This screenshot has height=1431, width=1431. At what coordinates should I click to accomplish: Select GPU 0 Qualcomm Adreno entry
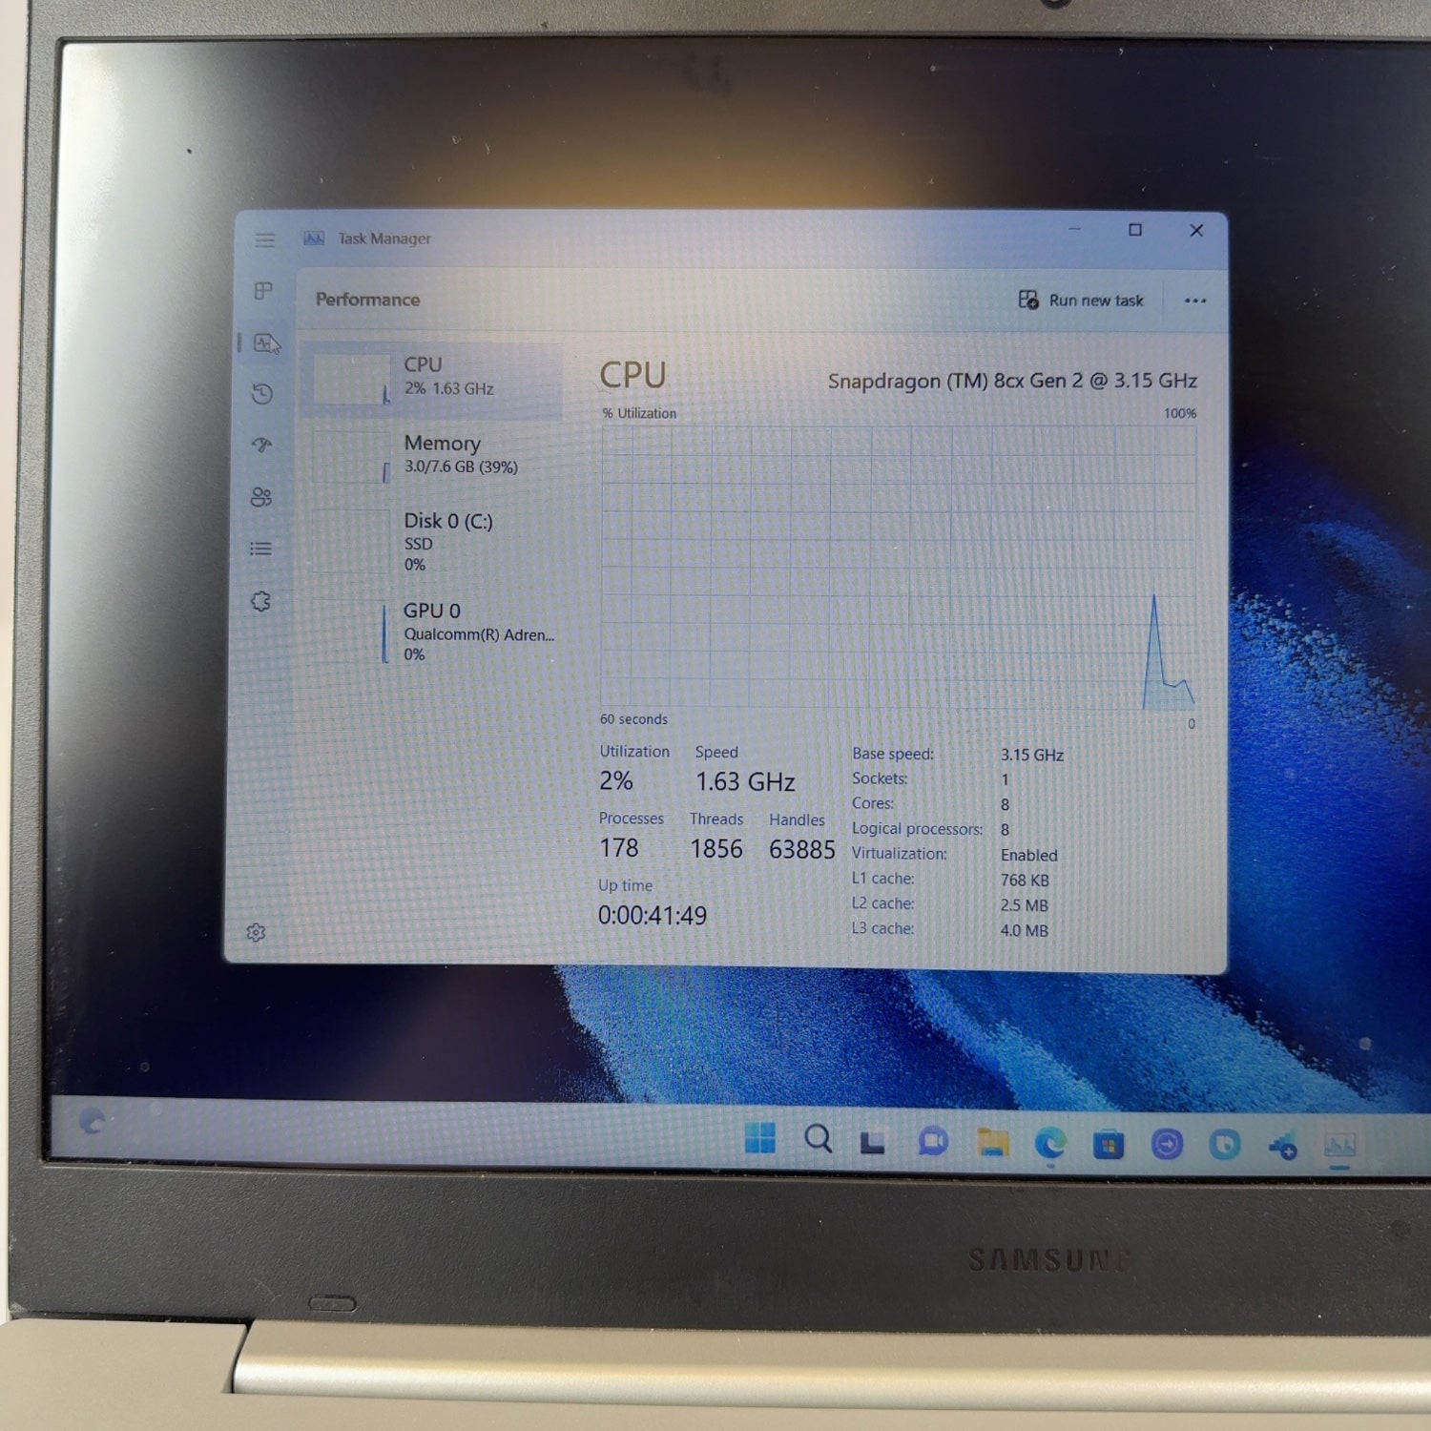click(432, 632)
